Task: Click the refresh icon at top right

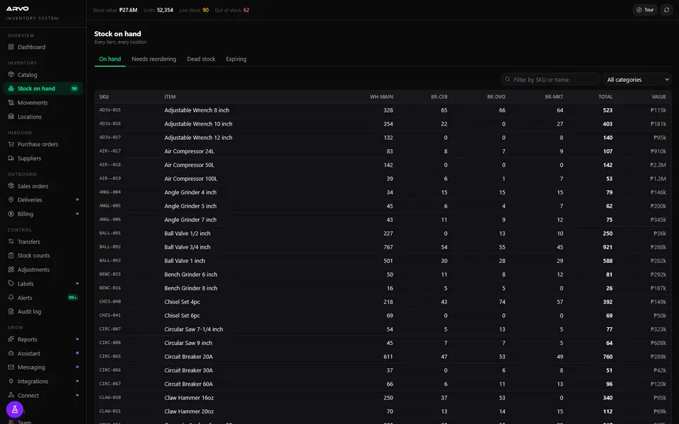Action: [666, 9]
